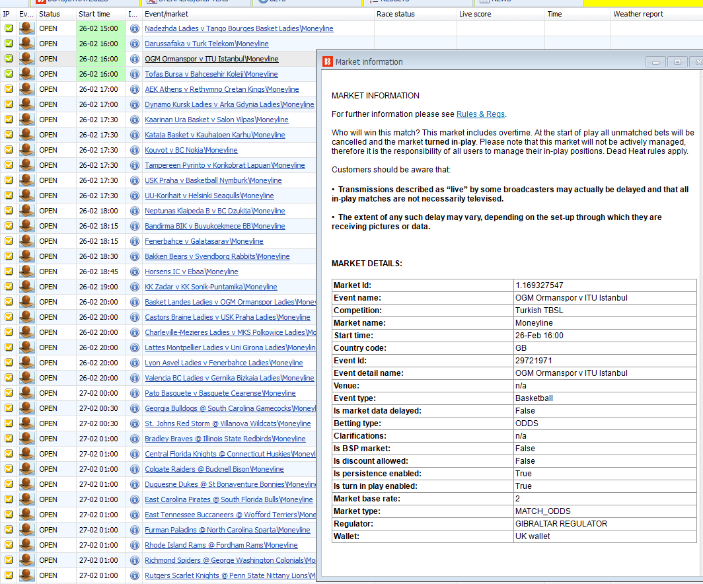Toggle IP checkbox for Valencia BC Ladies row
The width and height of the screenshot is (703, 584).
(9, 379)
